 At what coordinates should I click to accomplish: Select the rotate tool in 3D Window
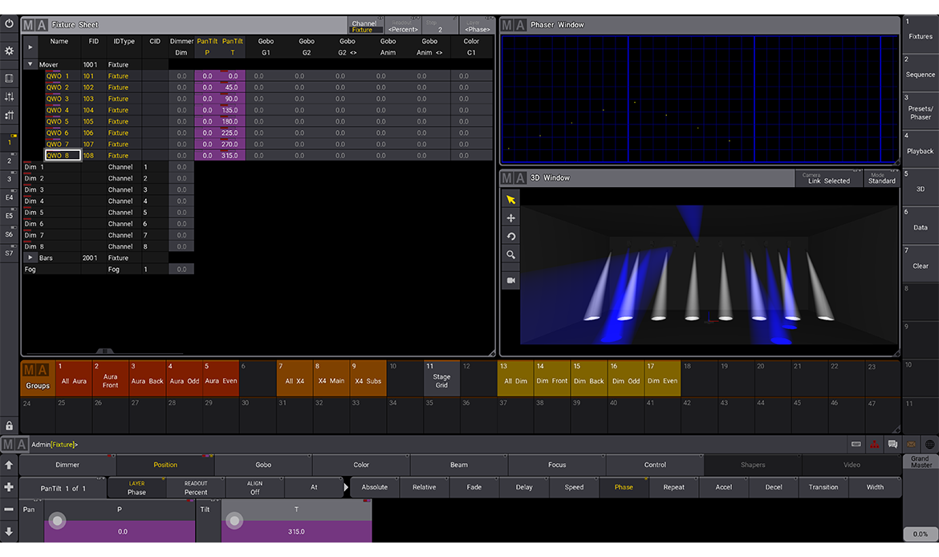pos(510,236)
